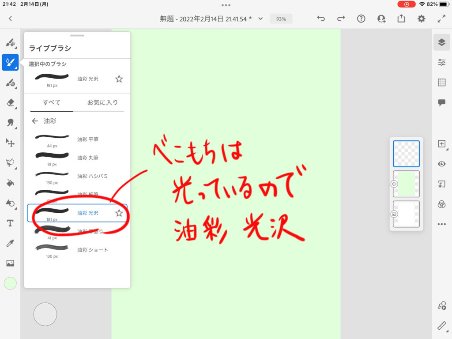Image resolution: width=452 pixels, height=339 pixels.
Task: Expand the document title dropdown chevron
Action: pos(260,19)
